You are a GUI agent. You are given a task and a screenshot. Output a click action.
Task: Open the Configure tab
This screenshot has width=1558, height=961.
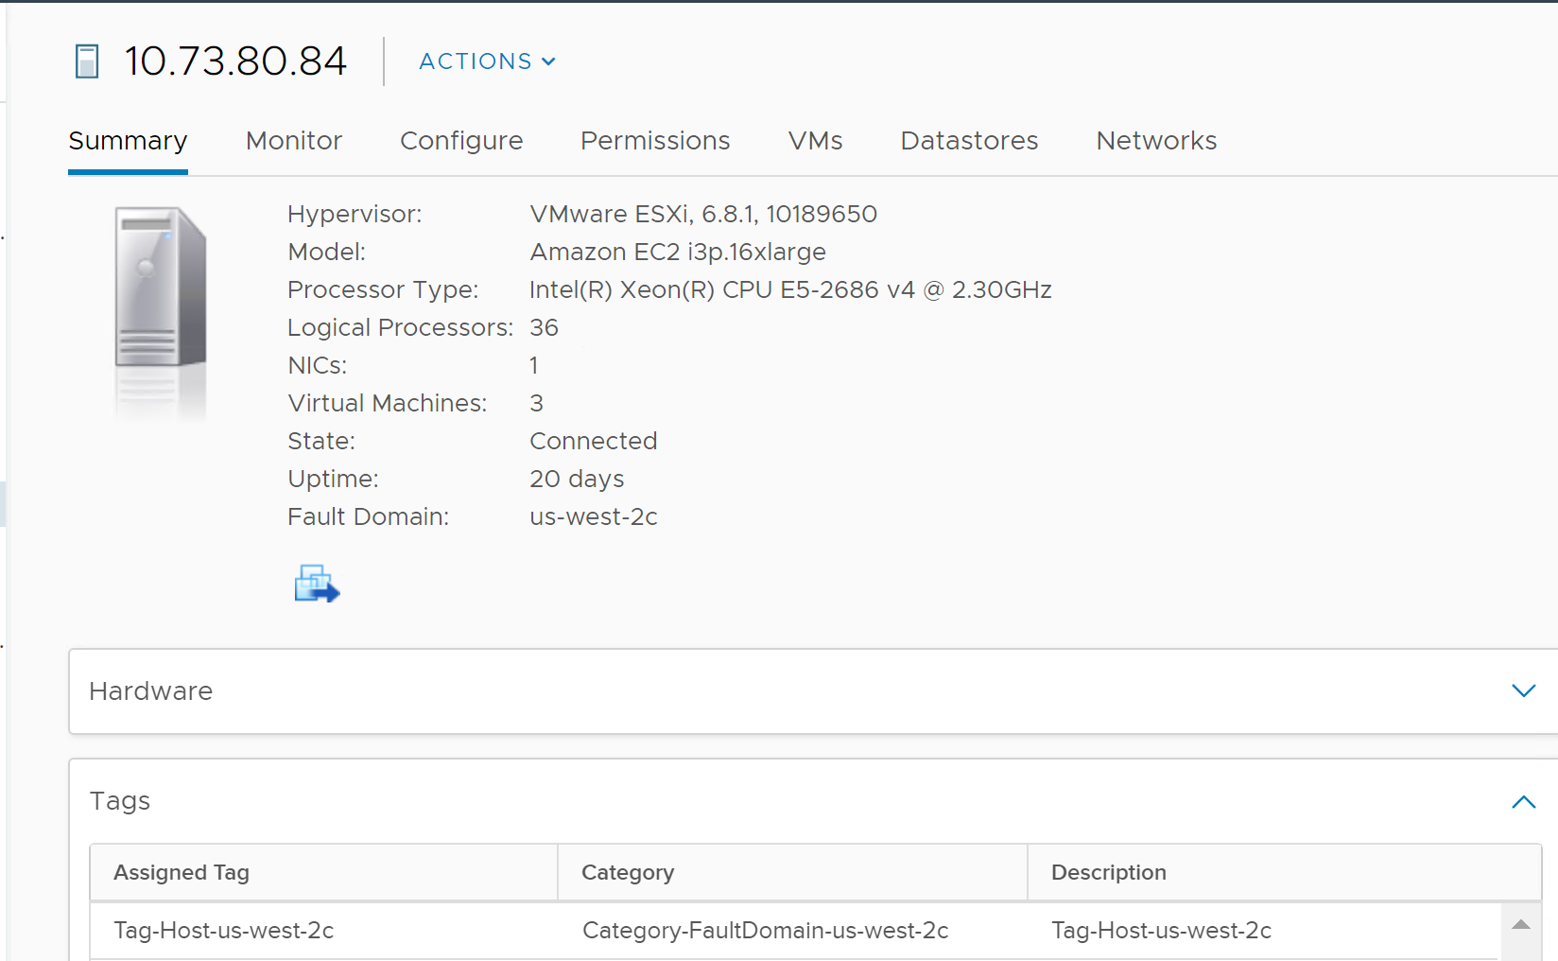pyautogui.click(x=461, y=141)
